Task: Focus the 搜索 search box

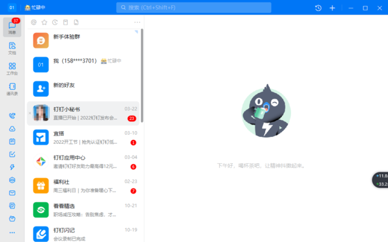Action: pos(194,8)
